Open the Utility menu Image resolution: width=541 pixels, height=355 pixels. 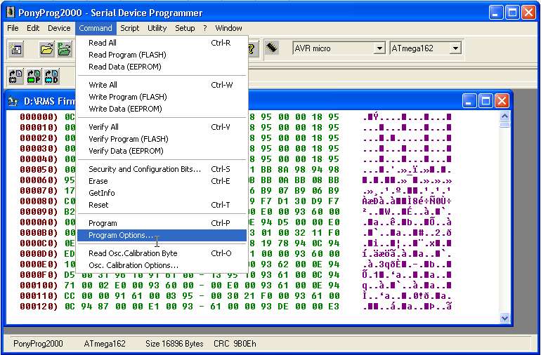pos(157,28)
